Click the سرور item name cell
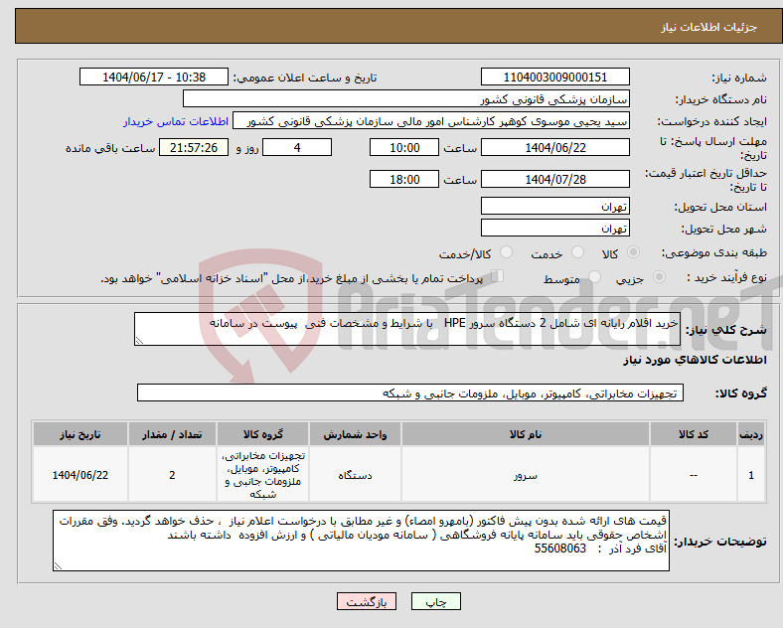This screenshot has height=628, width=783. click(526, 475)
